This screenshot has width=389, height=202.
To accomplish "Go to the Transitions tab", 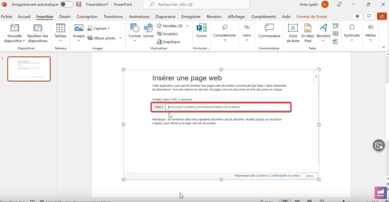I will pos(113,17).
